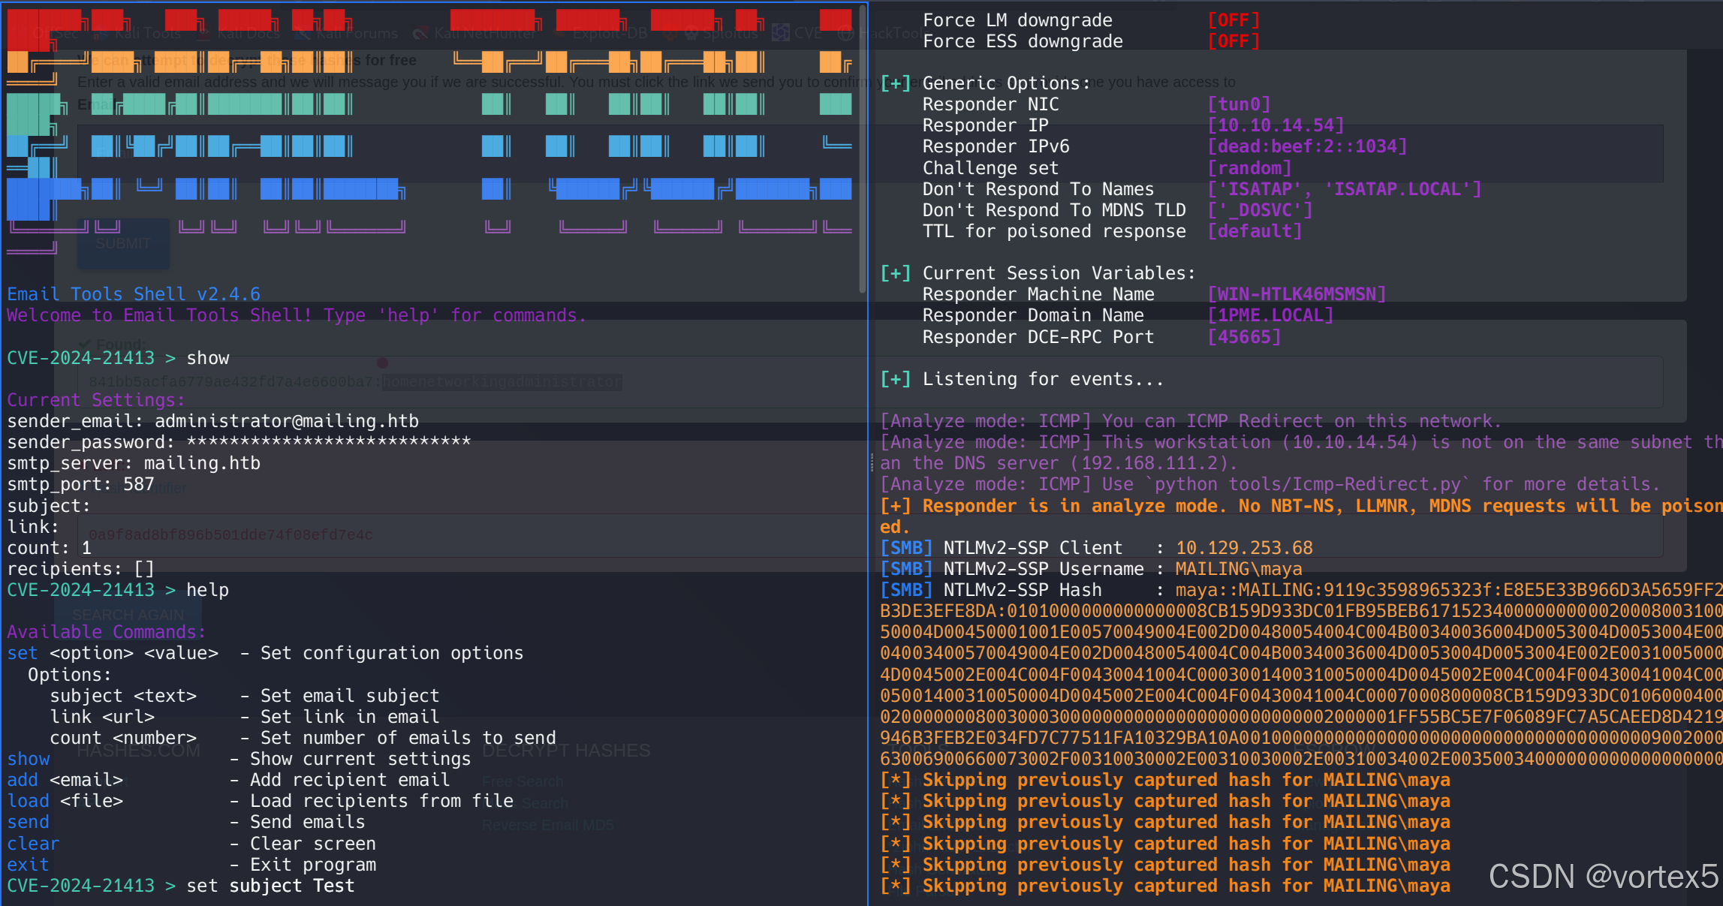Open the CVE bookmark
This screenshot has height=906, width=1723.
(x=807, y=33)
